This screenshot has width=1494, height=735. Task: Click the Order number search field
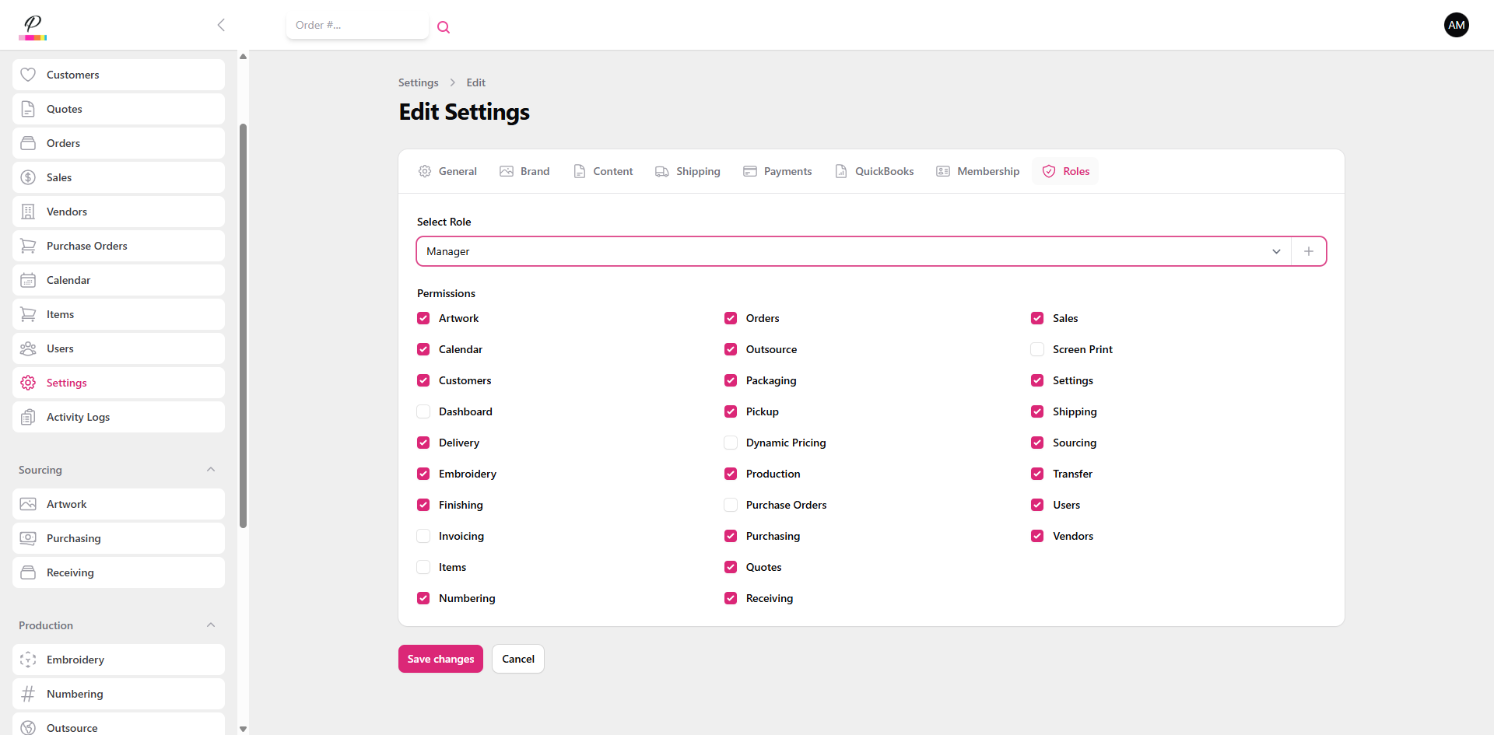356,25
